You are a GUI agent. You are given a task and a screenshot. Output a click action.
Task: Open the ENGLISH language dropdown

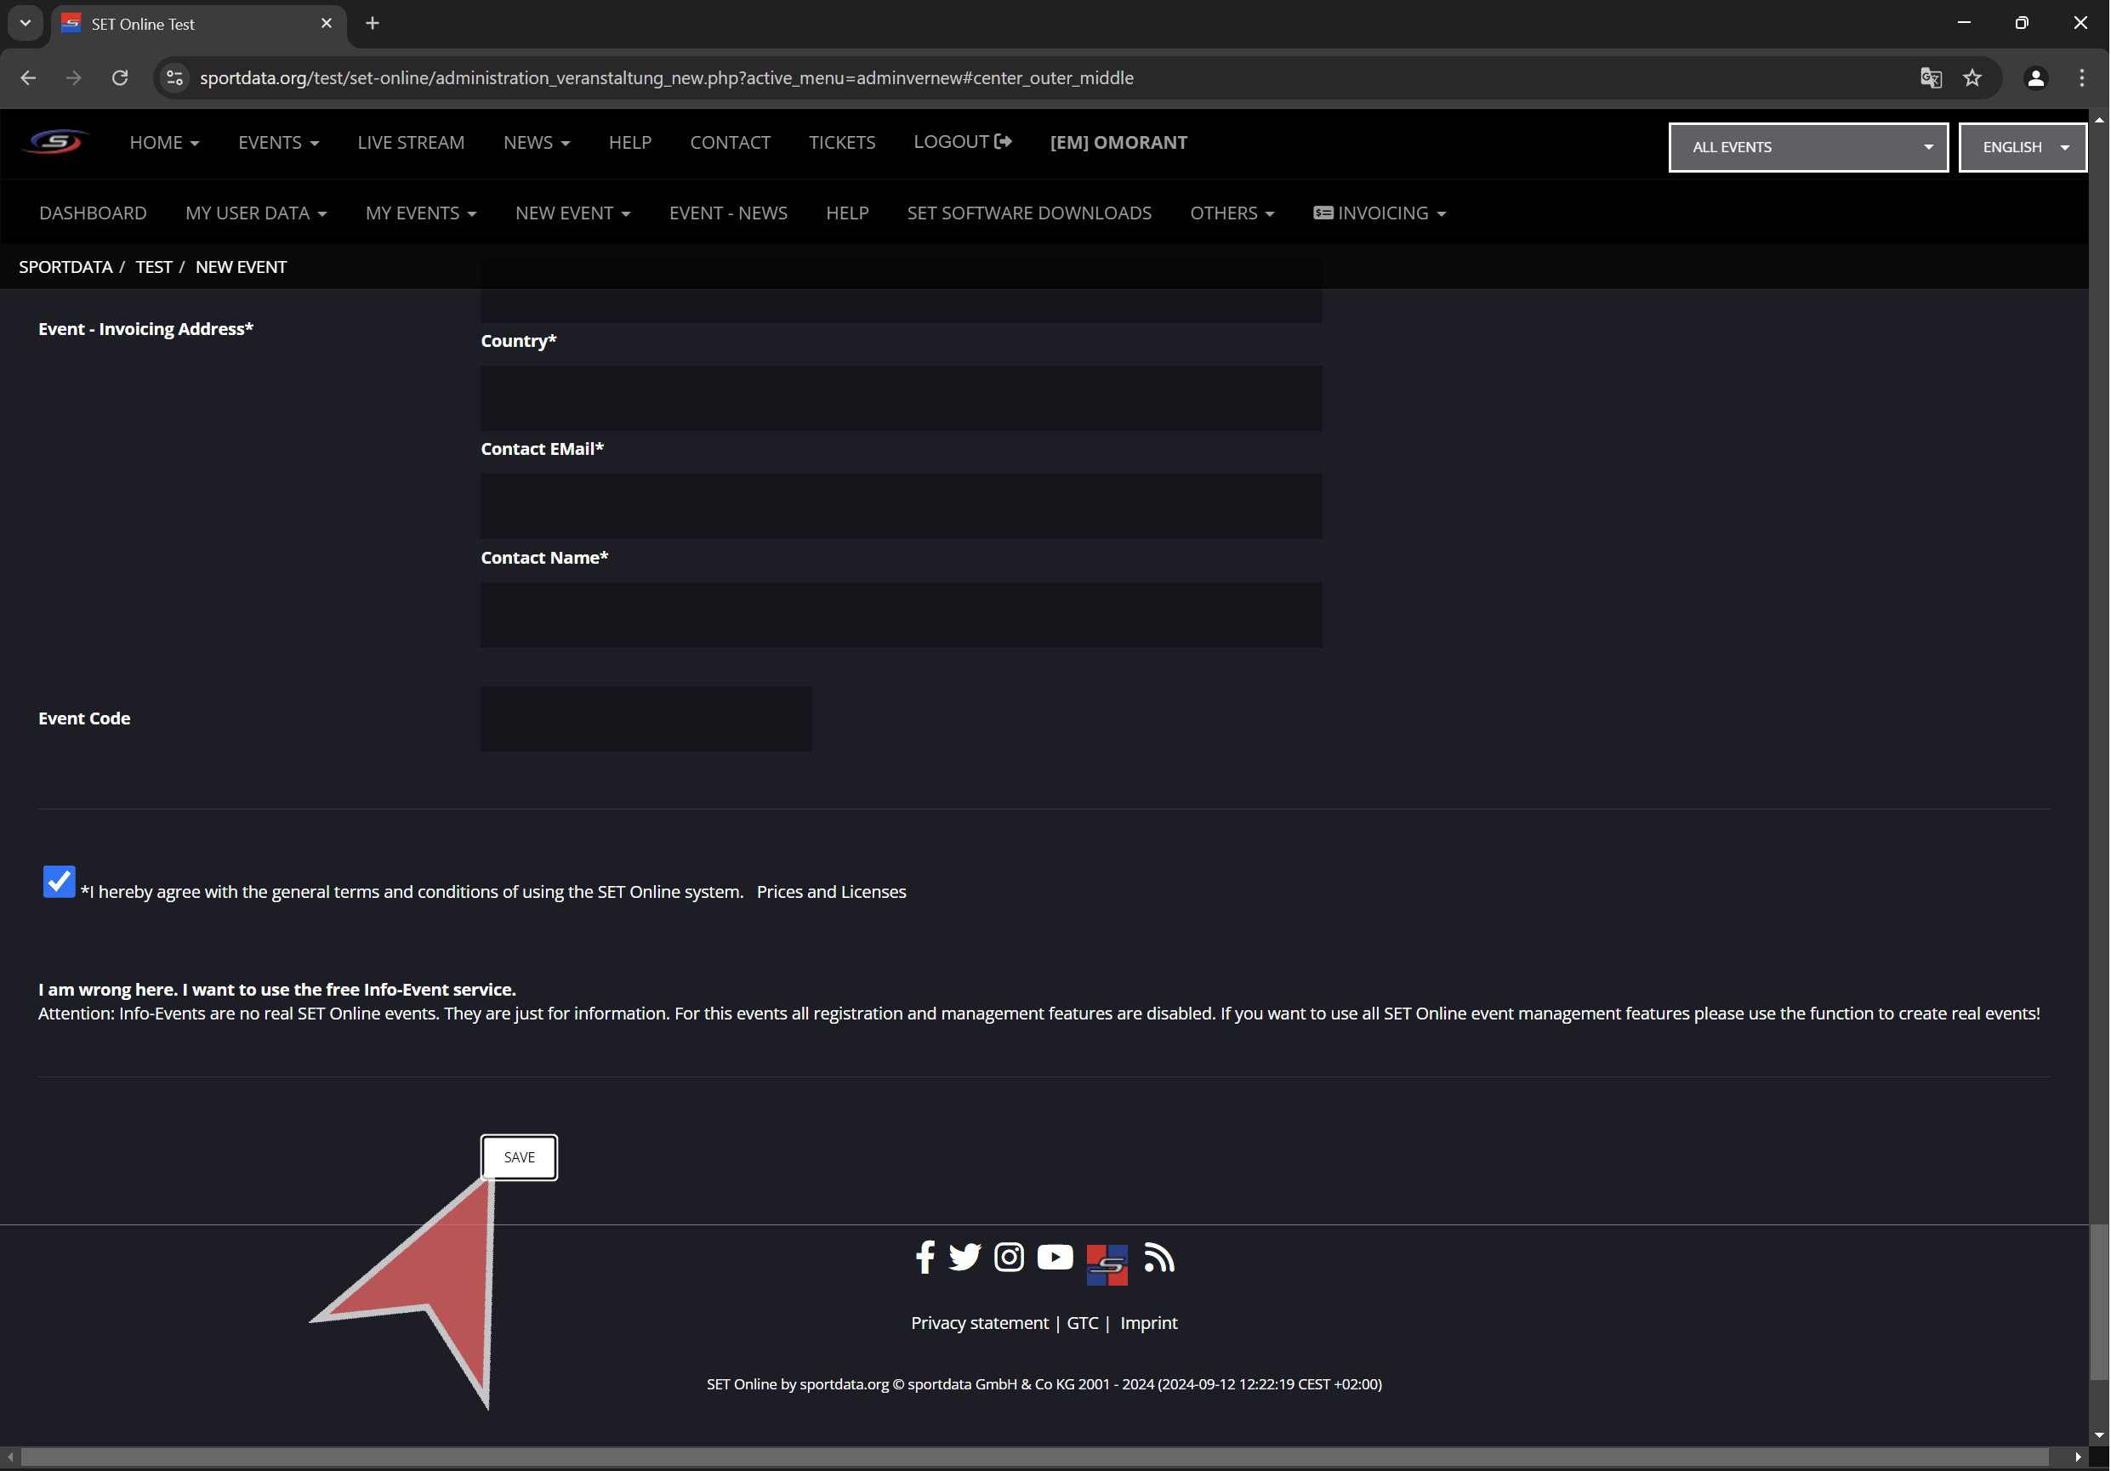[x=2022, y=147]
